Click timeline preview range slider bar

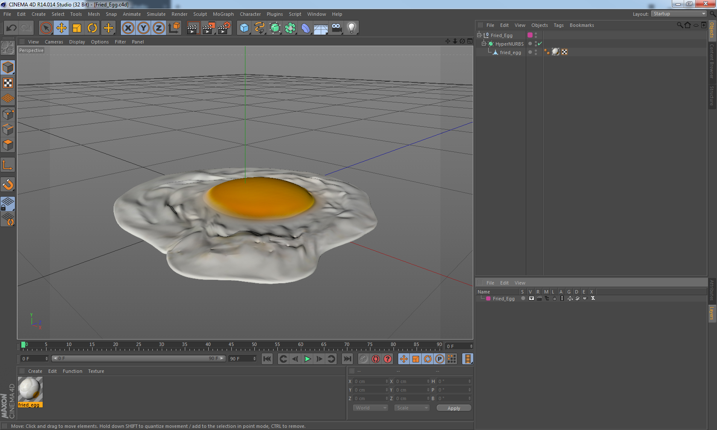click(x=139, y=358)
